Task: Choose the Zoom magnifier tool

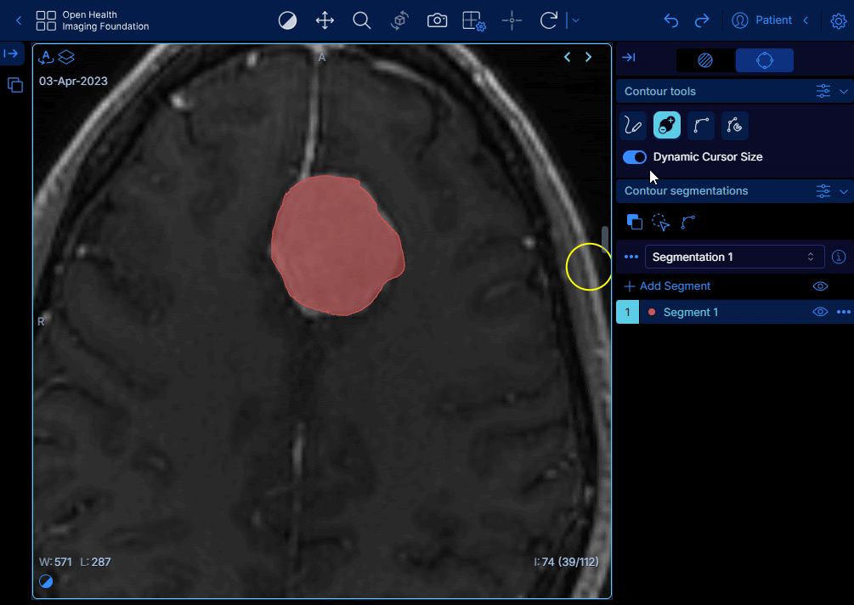Action: (362, 20)
